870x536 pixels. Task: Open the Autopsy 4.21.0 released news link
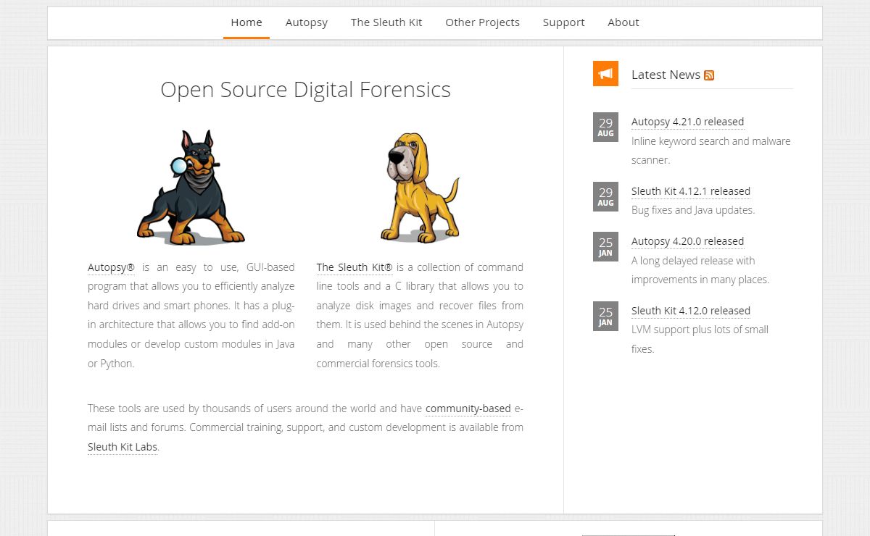click(x=687, y=122)
